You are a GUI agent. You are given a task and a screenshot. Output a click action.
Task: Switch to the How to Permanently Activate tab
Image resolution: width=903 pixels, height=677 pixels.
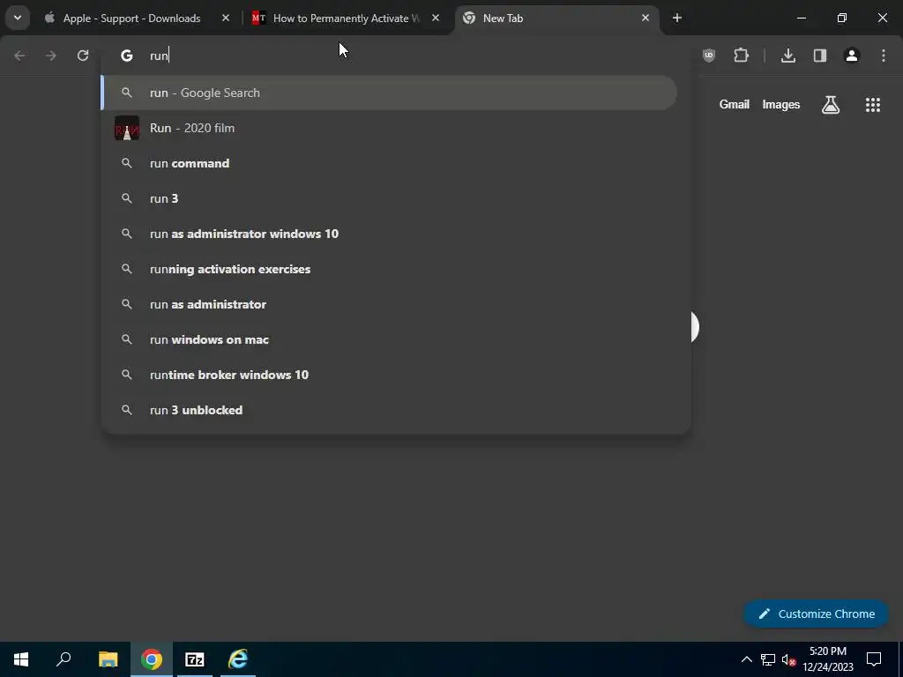coord(346,18)
